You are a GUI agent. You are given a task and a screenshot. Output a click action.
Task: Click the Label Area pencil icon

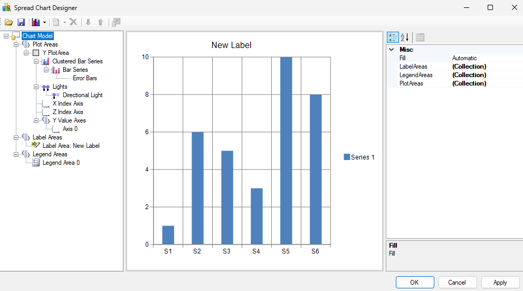[36, 145]
